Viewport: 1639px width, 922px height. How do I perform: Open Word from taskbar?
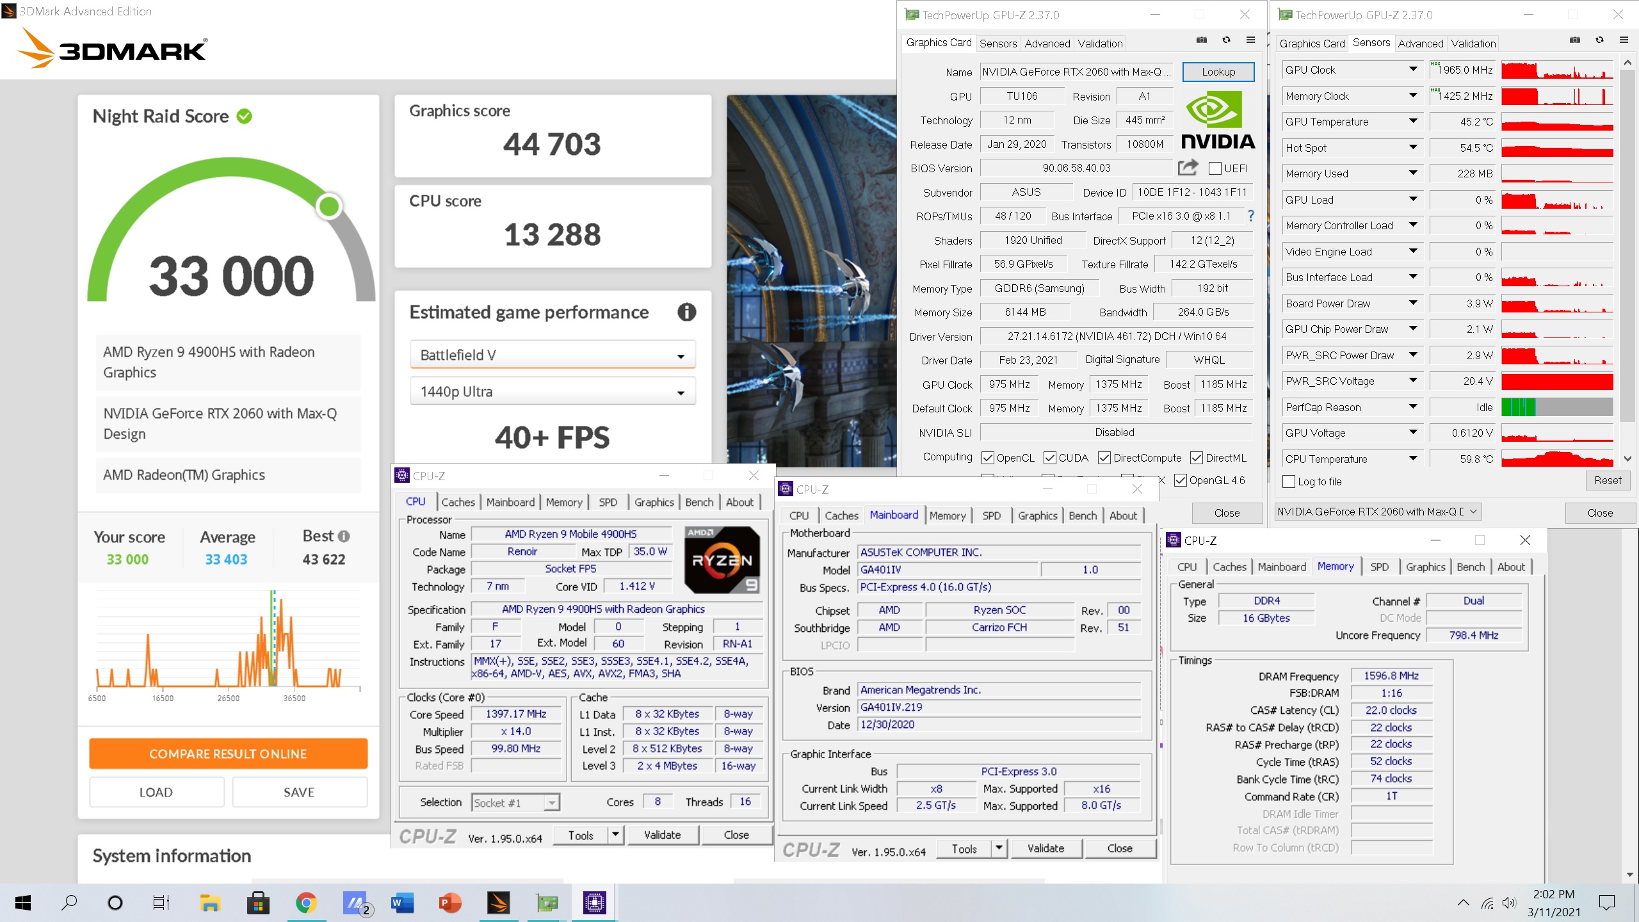[402, 903]
